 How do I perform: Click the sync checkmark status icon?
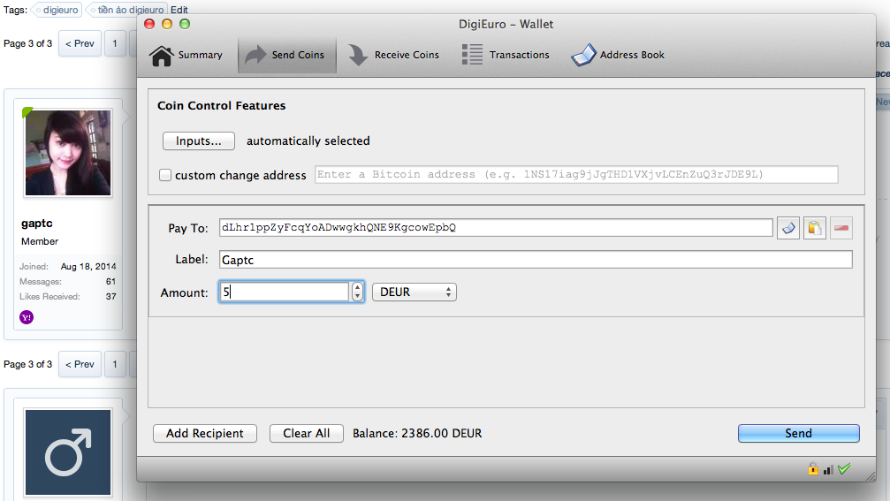tap(844, 468)
